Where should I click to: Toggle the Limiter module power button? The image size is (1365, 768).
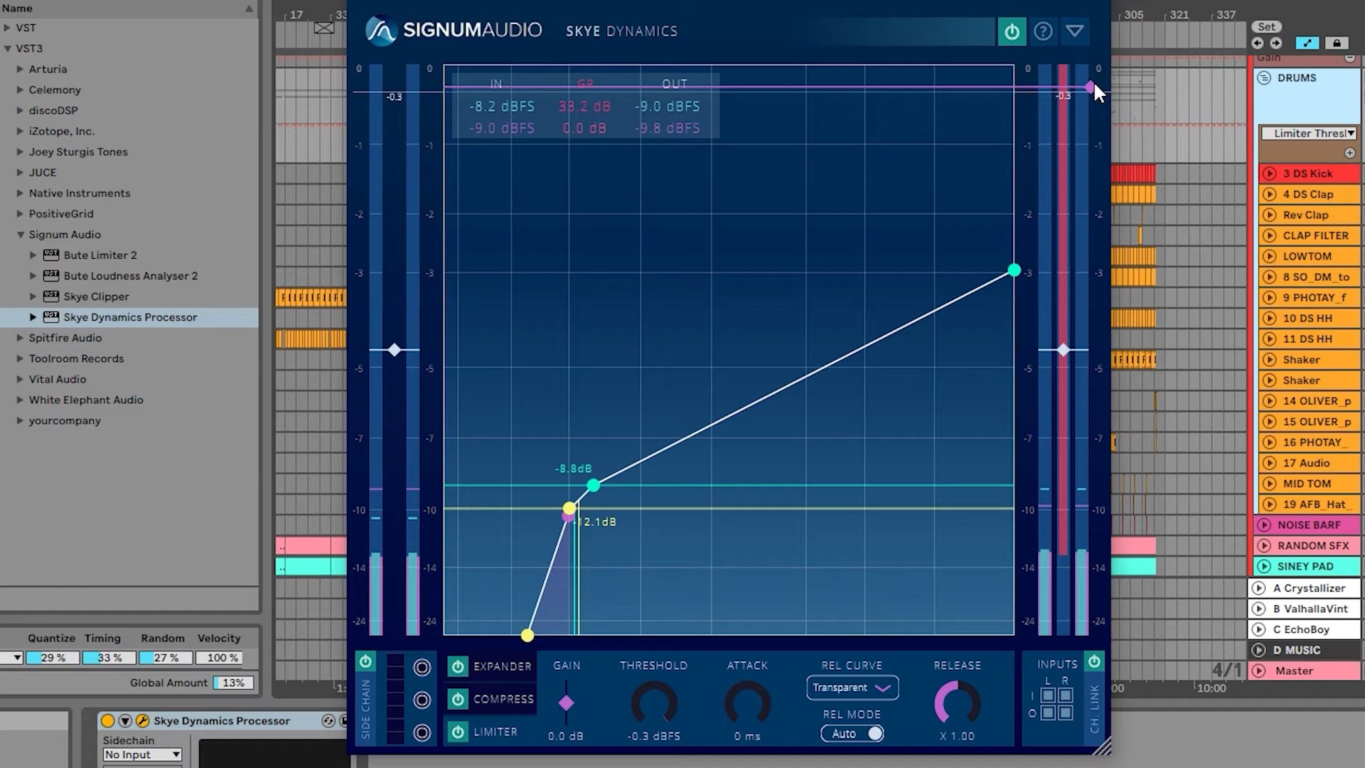click(x=458, y=732)
